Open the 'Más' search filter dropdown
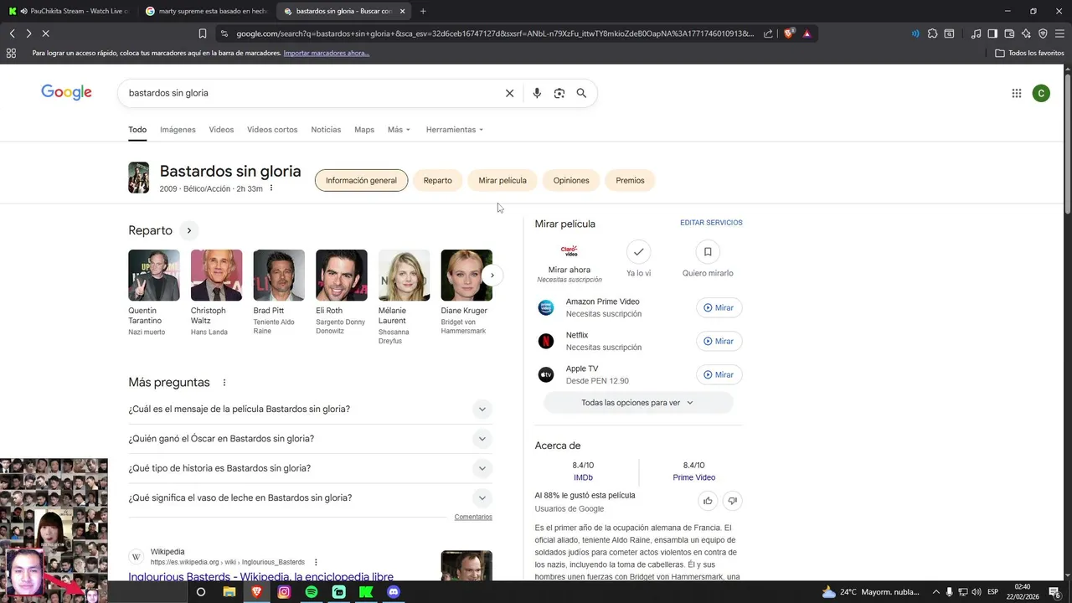This screenshot has height=603, width=1072. click(x=399, y=130)
